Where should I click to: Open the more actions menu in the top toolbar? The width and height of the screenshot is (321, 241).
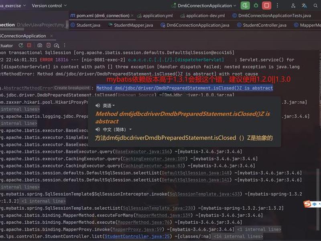coord(277,6)
